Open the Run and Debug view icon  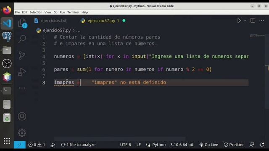click(22, 72)
